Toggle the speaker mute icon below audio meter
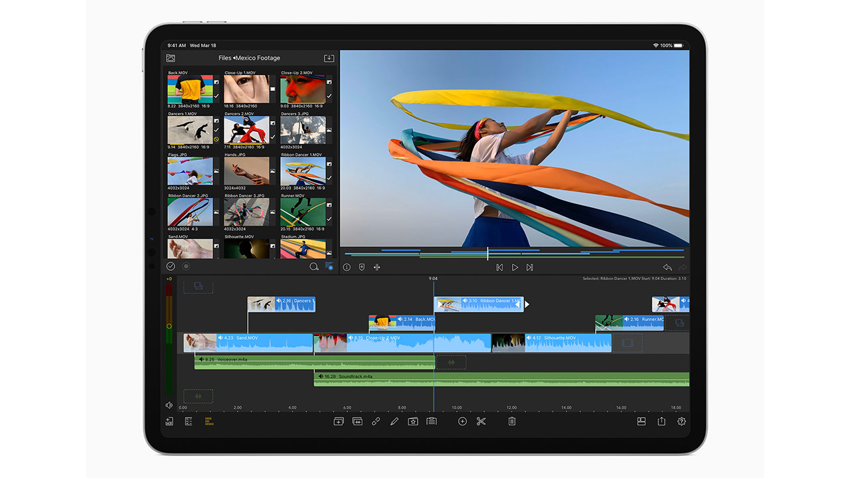Screen dimensions: 850x478 point(169,405)
